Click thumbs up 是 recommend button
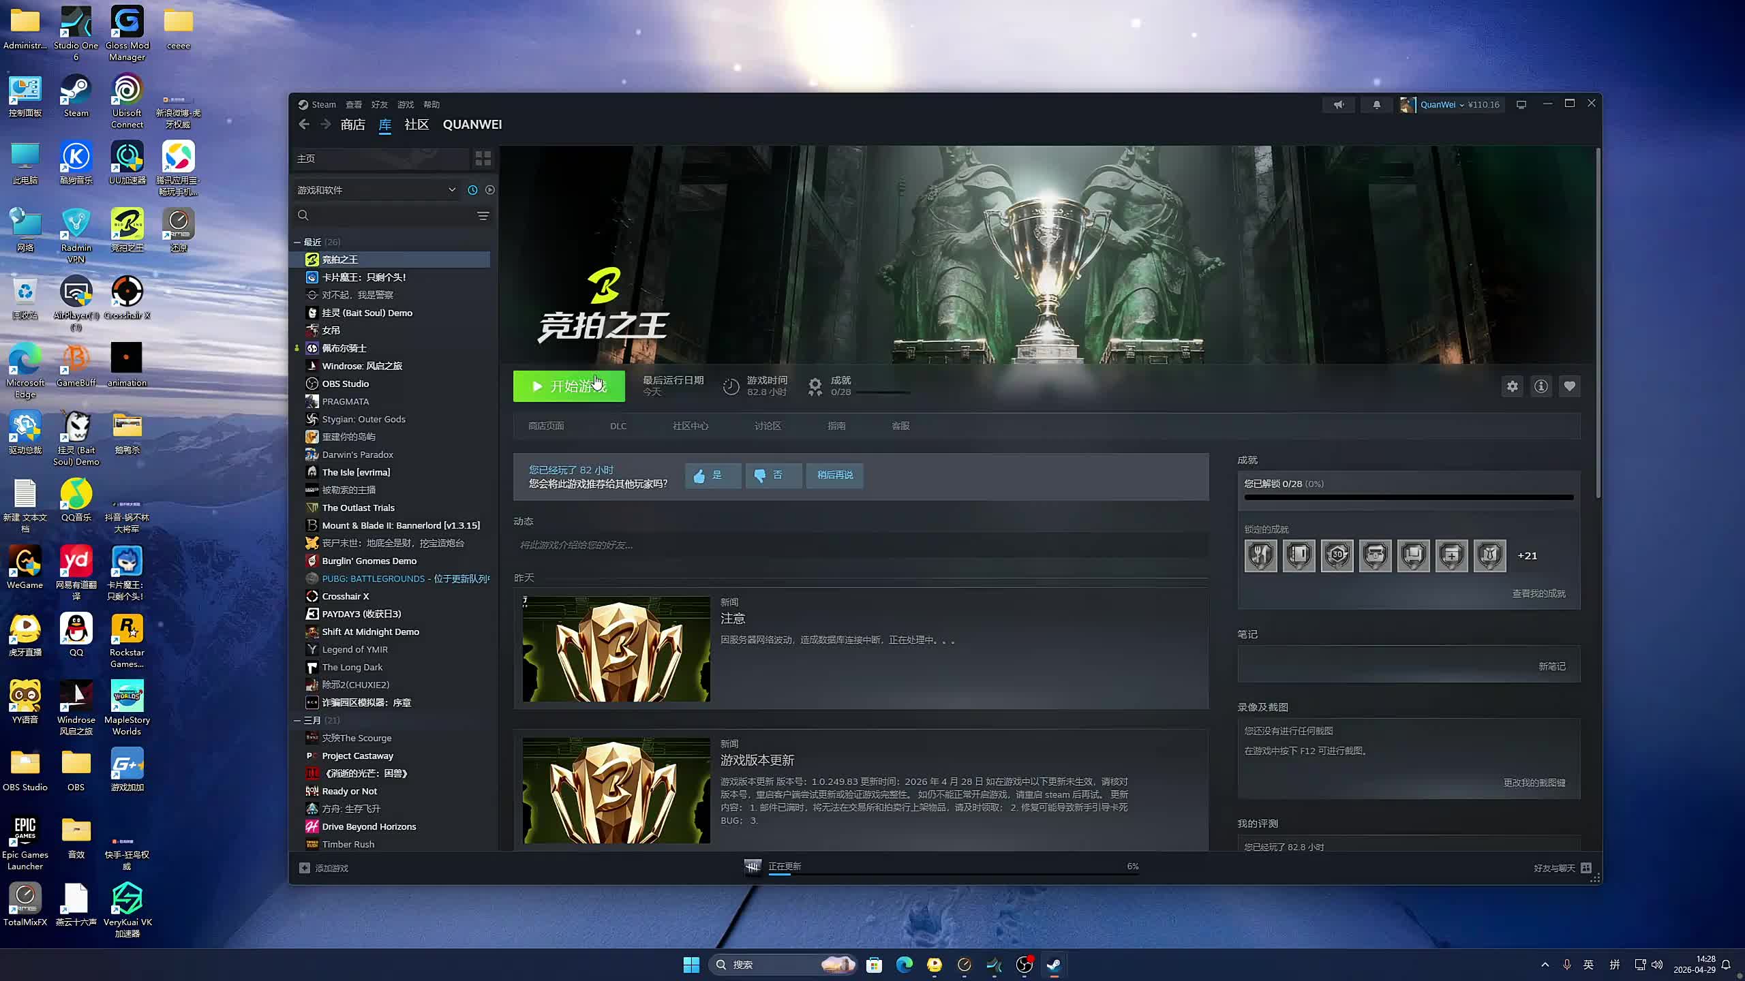Viewport: 1745px width, 981px height. pos(712,475)
